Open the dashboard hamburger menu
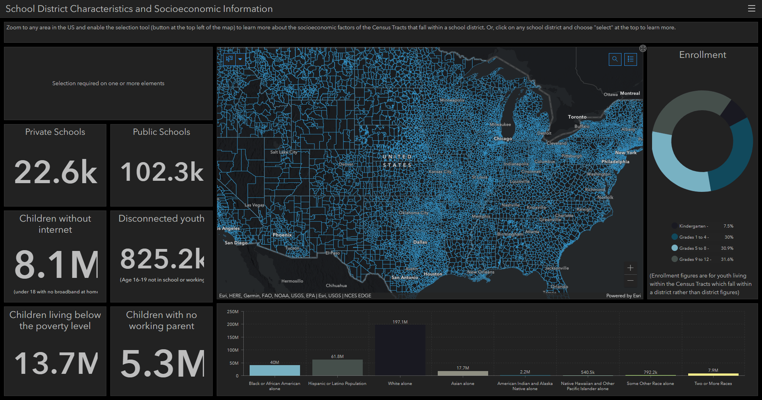 751,8
